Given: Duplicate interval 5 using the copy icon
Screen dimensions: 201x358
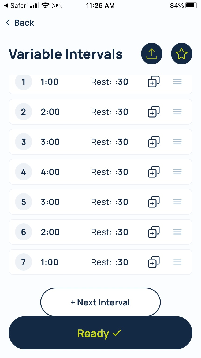Looking at the screenshot, I should (154, 202).
